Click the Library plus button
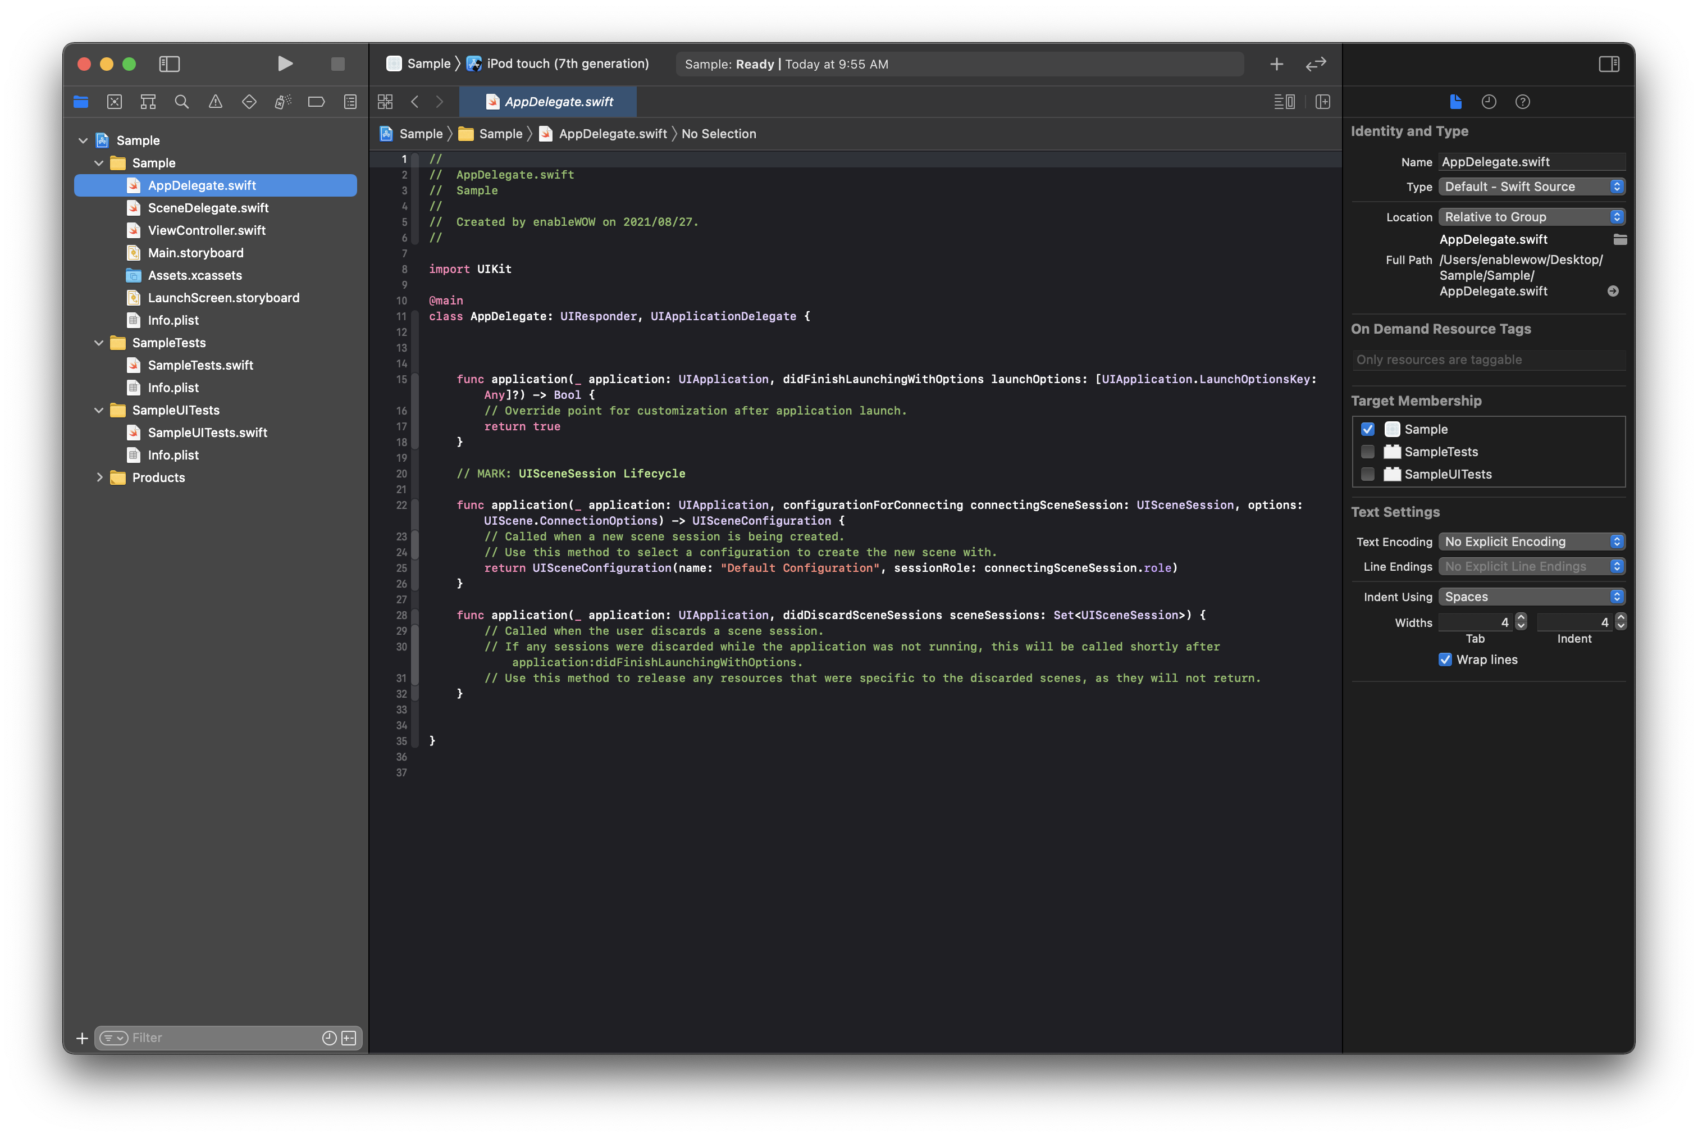The width and height of the screenshot is (1698, 1137). point(1276,64)
